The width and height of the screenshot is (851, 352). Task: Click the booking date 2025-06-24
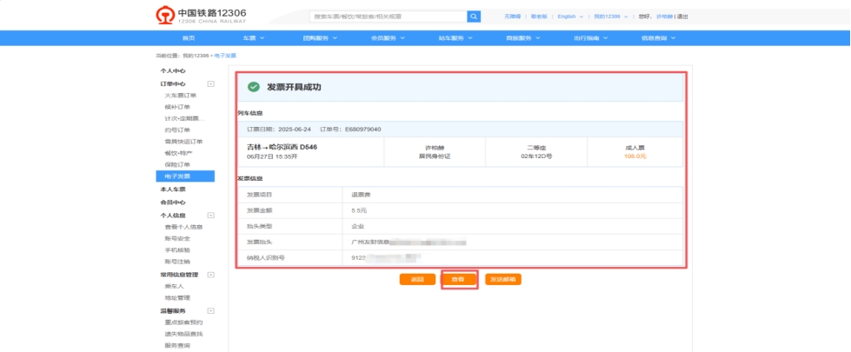tap(295, 130)
